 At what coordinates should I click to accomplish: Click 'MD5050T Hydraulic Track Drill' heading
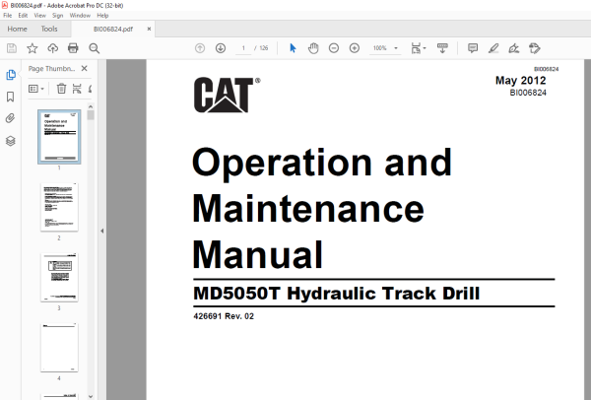tap(336, 294)
